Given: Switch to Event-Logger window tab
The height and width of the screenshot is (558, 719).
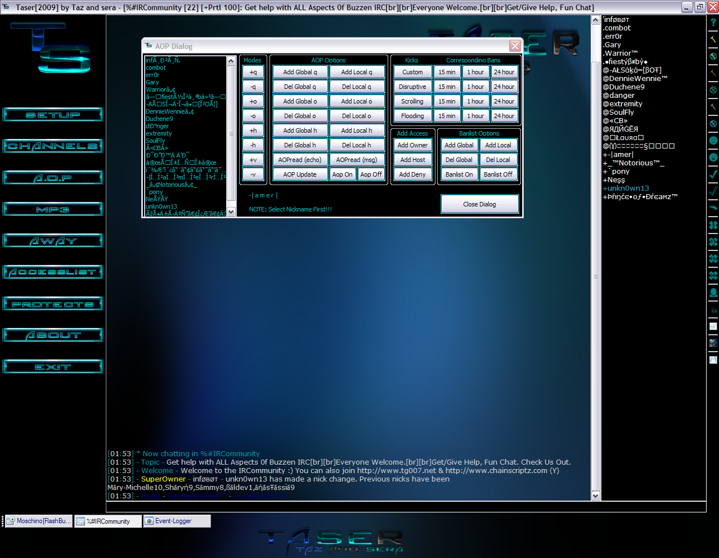Looking at the screenshot, I should (177, 521).
